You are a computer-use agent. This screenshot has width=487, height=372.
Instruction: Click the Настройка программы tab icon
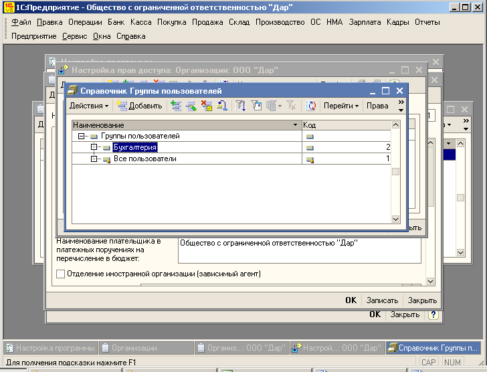click(x=10, y=348)
